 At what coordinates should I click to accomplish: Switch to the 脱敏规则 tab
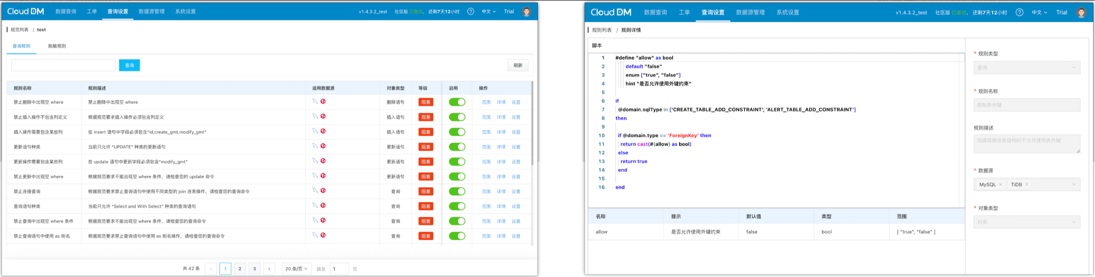(57, 46)
